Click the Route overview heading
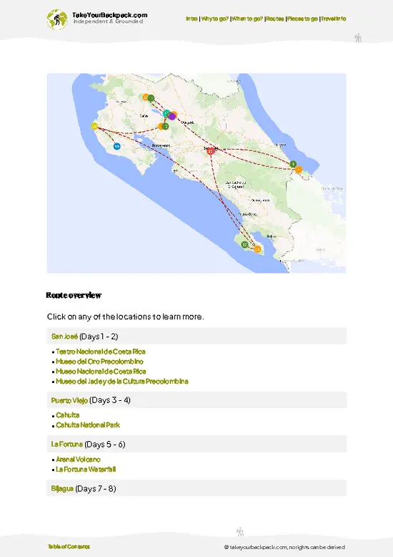 [74, 296]
